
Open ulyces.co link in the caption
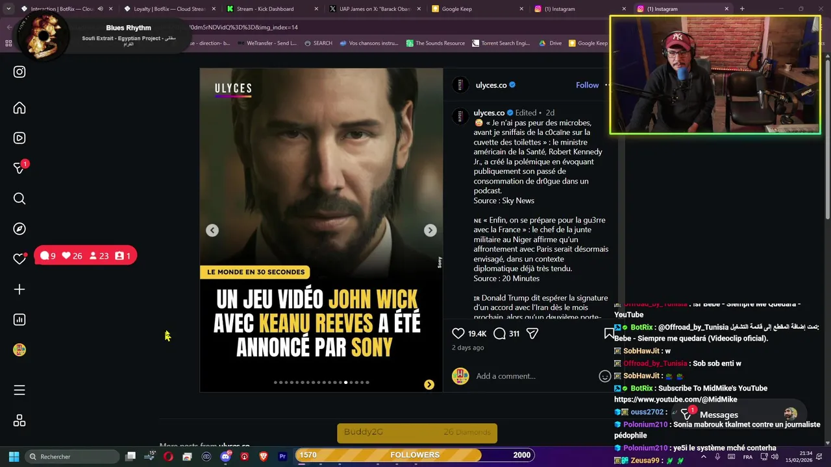[x=489, y=113]
